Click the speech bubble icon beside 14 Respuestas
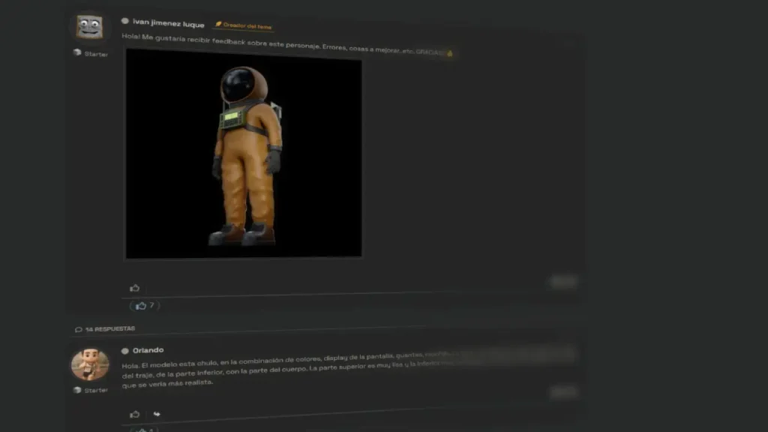The width and height of the screenshot is (768, 432). 79,329
